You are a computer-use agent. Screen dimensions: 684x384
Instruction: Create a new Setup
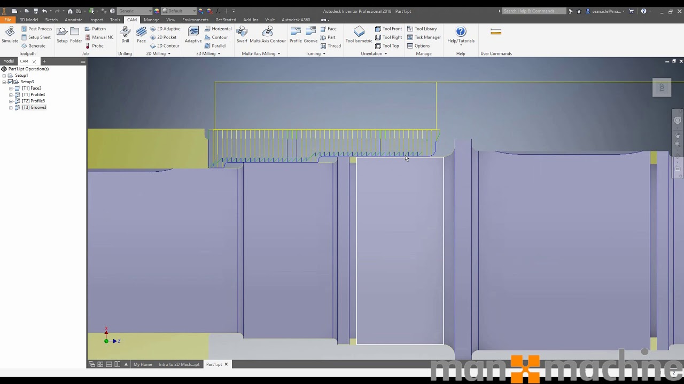click(62, 35)
